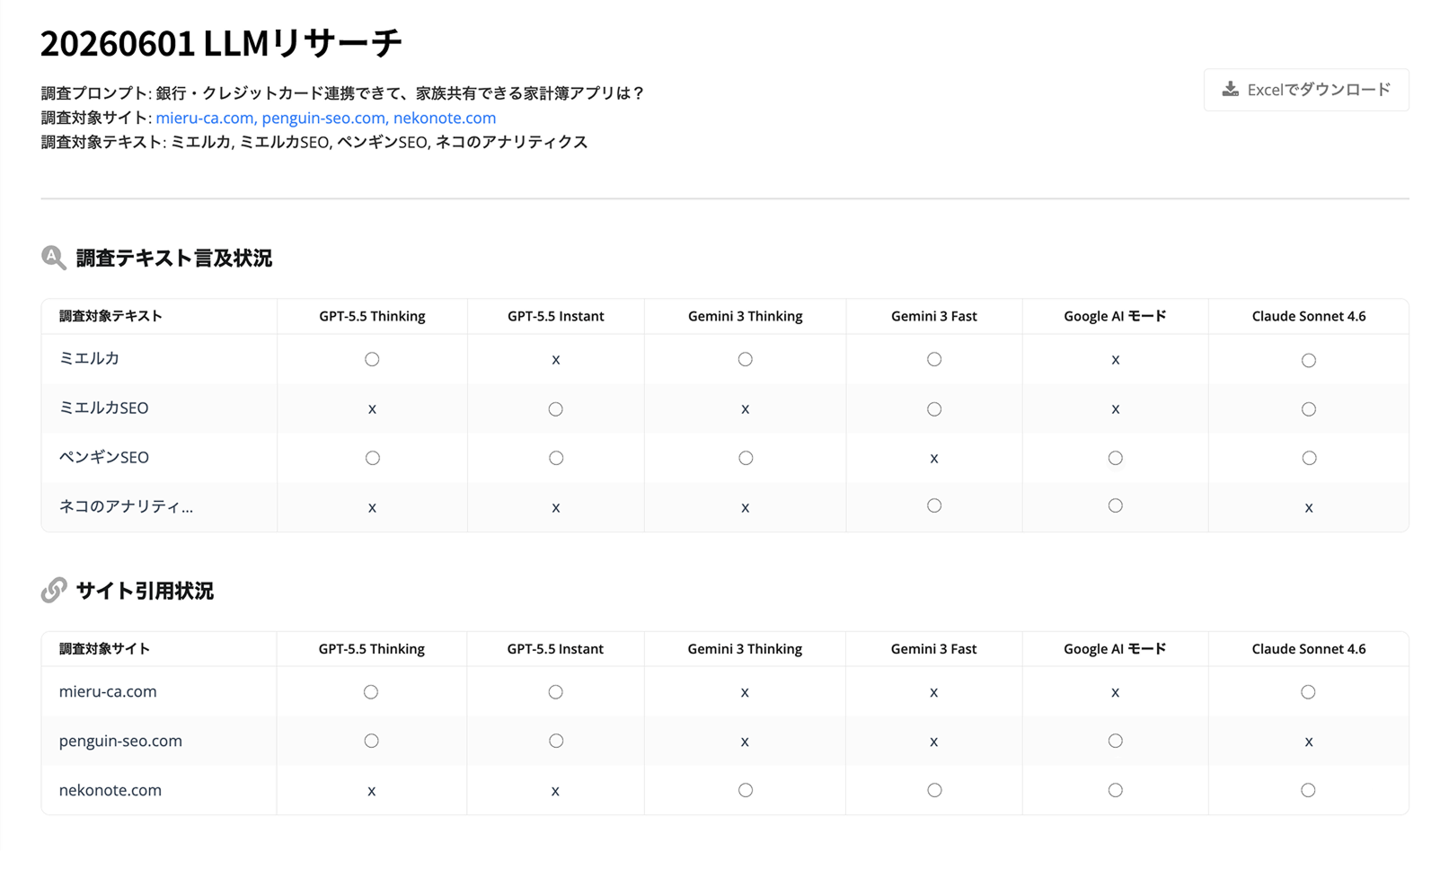Click the ネコのアナリティ… row's circle under Google AI モード
The height and width of the screenshot is (887, 1449).
(x=1115, y=505)
